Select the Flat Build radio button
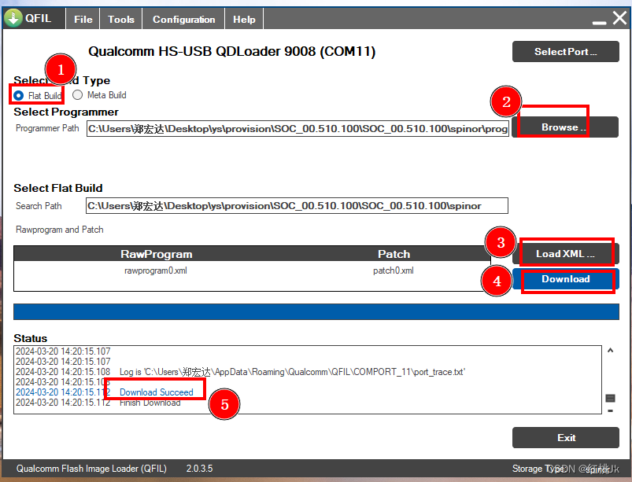Viewport: 632px width, 482px height. point(19,96)
